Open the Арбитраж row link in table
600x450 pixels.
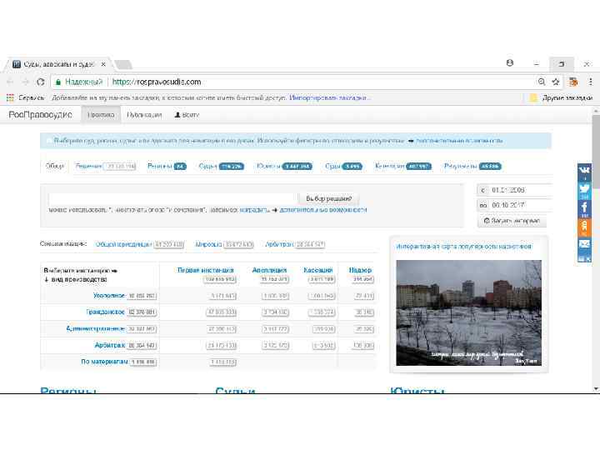coord(110,345)
